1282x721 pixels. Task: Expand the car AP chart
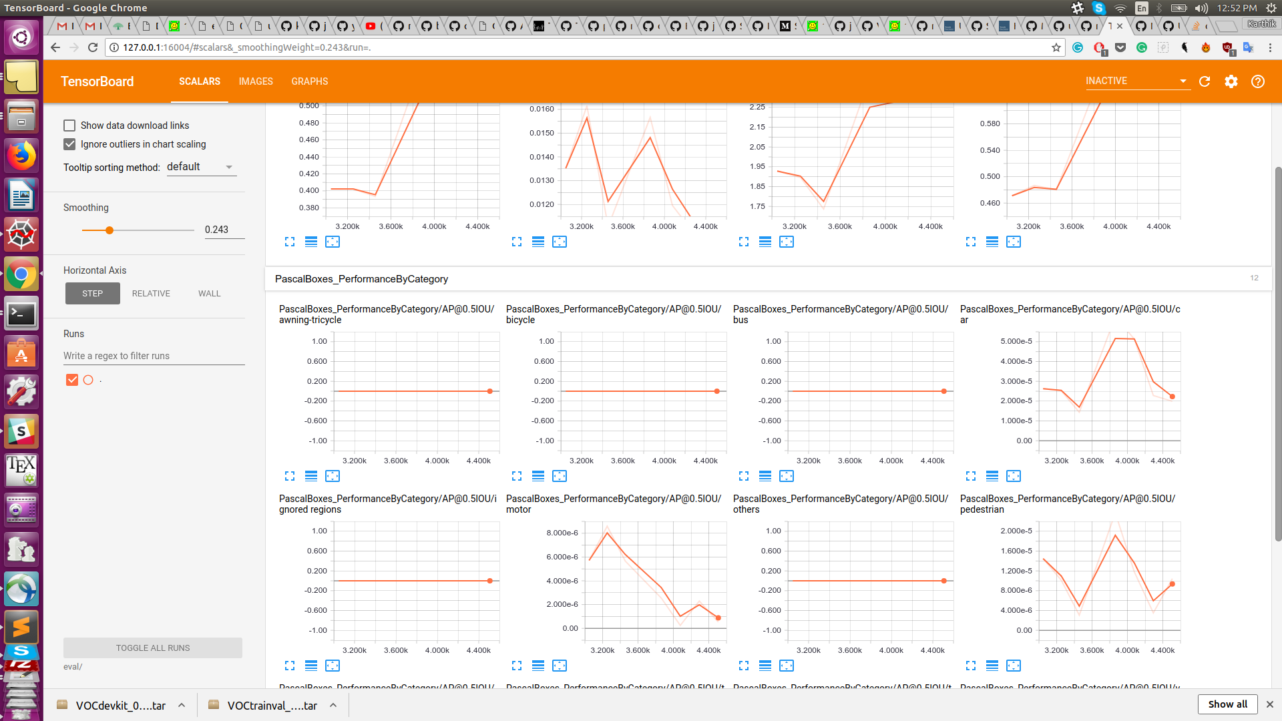tap(971, 476)
